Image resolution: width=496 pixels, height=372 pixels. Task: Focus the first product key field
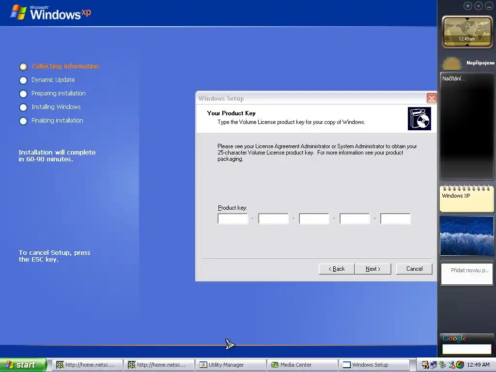click(232, 218)
